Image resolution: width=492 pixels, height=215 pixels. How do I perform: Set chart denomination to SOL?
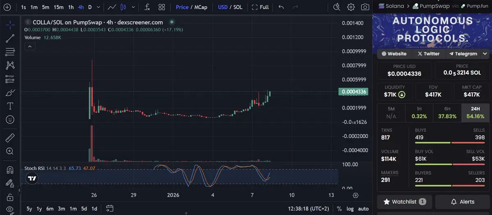(238, 7)
